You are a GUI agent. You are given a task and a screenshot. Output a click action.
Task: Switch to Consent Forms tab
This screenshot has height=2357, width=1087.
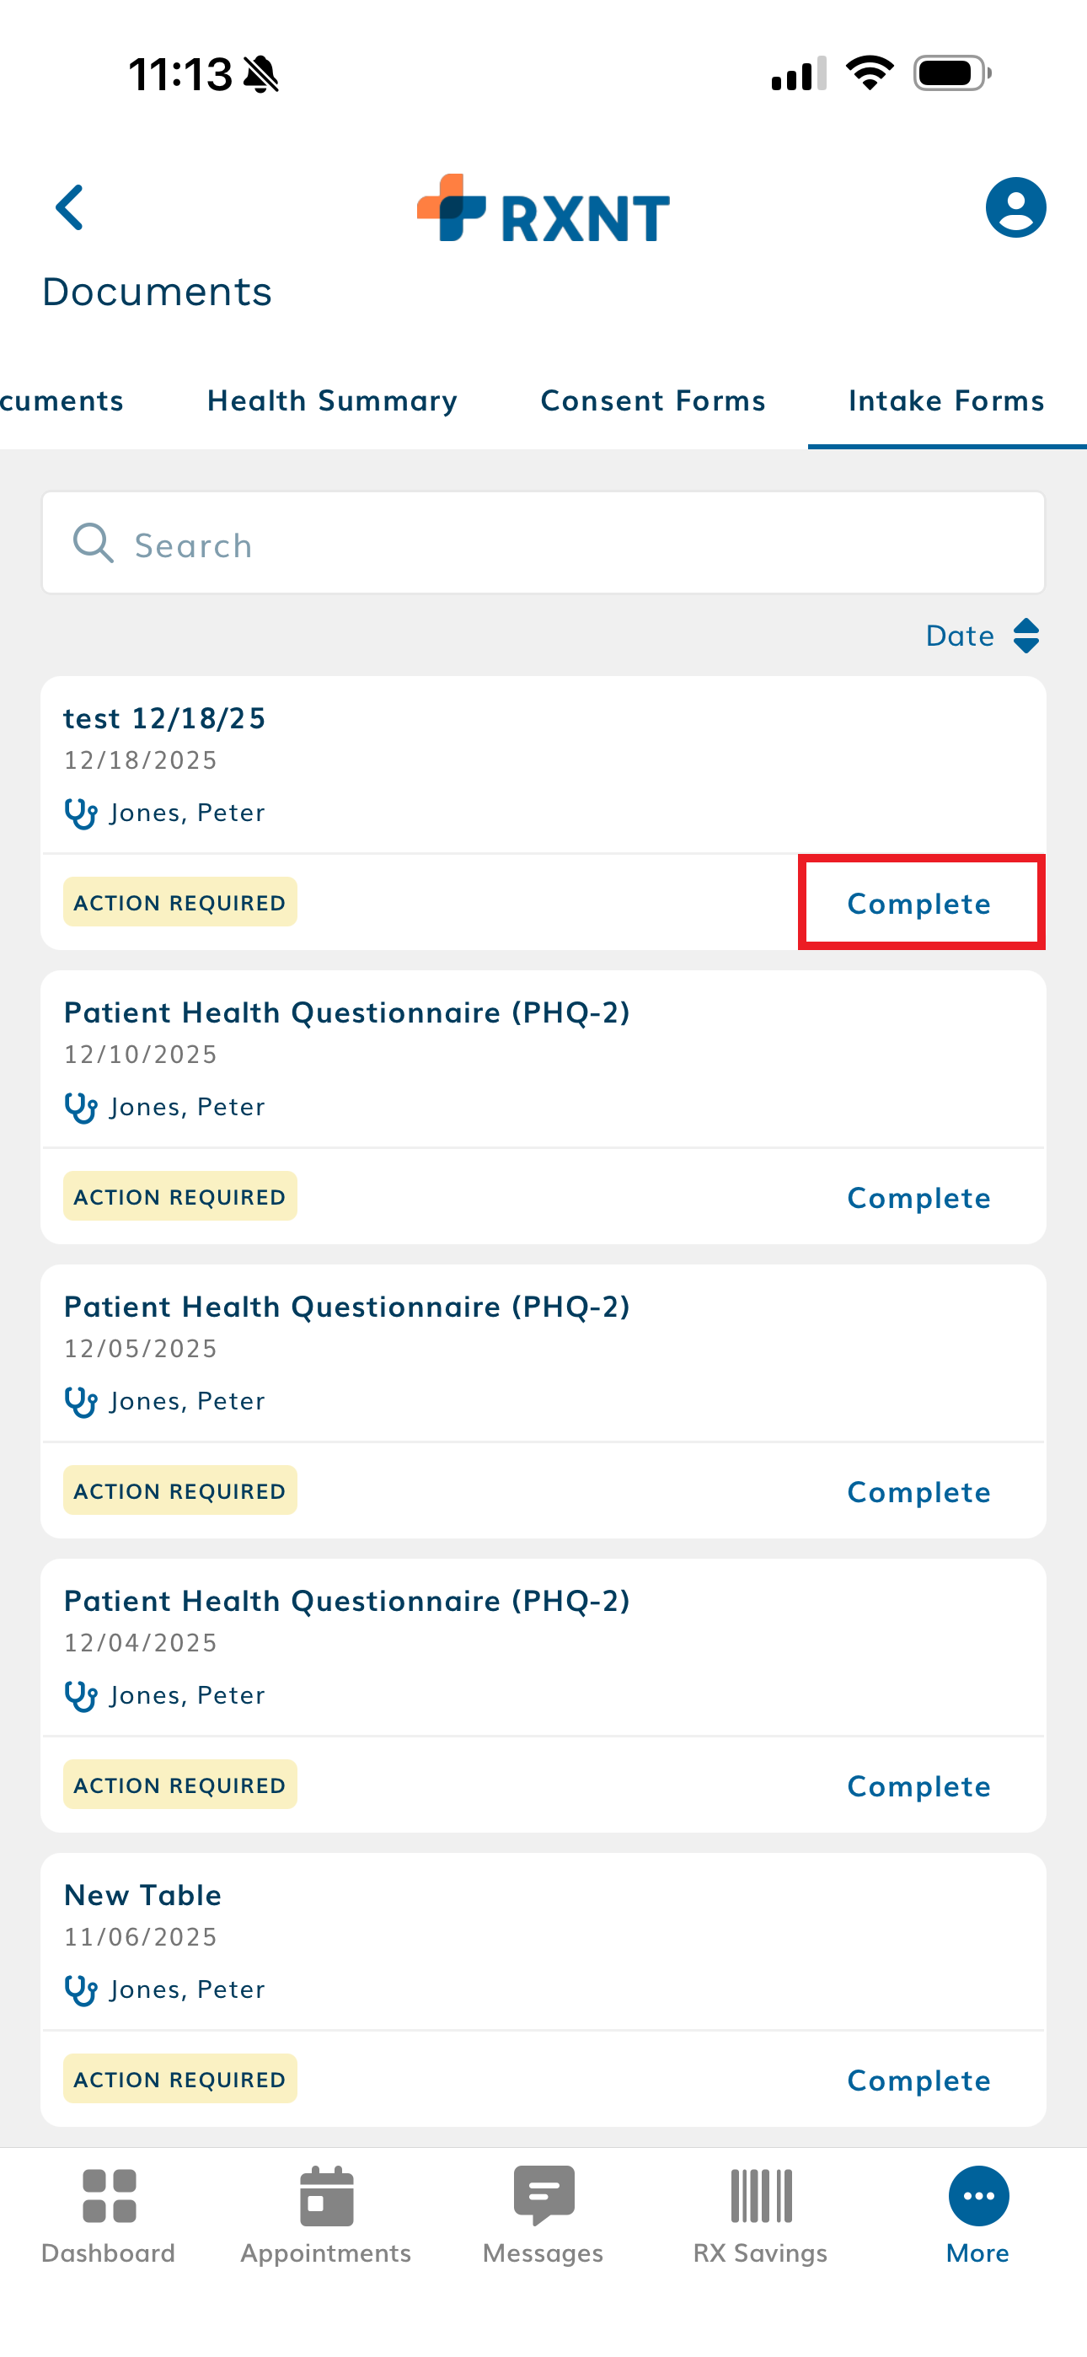pyautogui.click(x=653, y=400)
